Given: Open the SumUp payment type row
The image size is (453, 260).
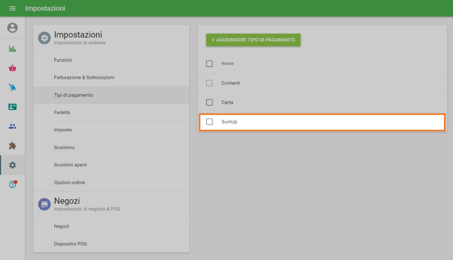Looking at the screenshot, I should (x=328, y=122).
